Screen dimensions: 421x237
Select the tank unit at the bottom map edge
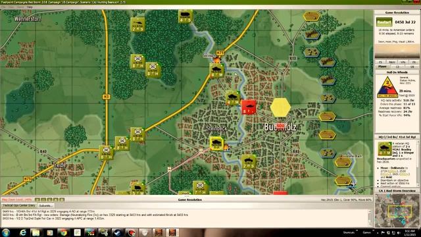coord(137,188)
